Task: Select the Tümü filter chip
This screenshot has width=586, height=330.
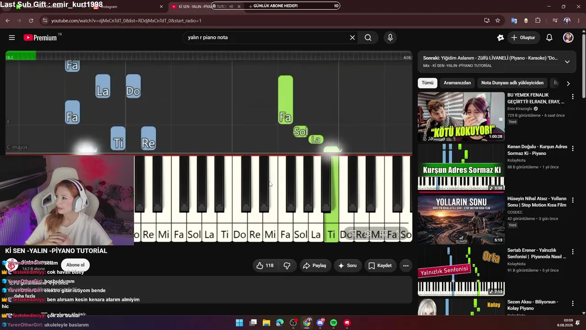Action: (x=427, y=83)
